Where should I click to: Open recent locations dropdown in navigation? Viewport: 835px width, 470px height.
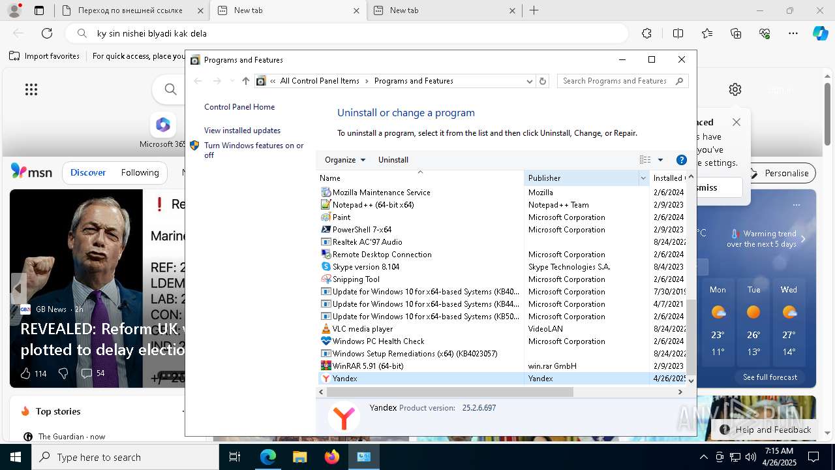point(232,81)
